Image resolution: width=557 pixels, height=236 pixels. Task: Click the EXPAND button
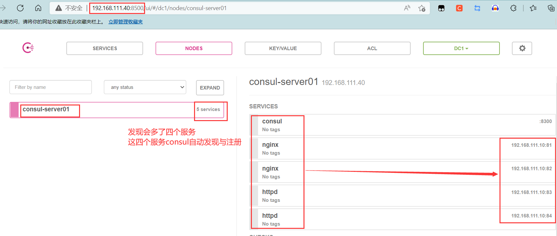click(210, 88)
